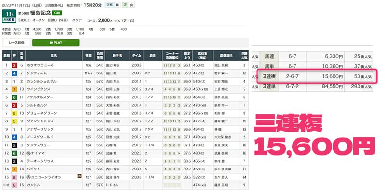Open horse ヴァンケドミンゴ
The image size is (385, 192).
tap(40, 121)
